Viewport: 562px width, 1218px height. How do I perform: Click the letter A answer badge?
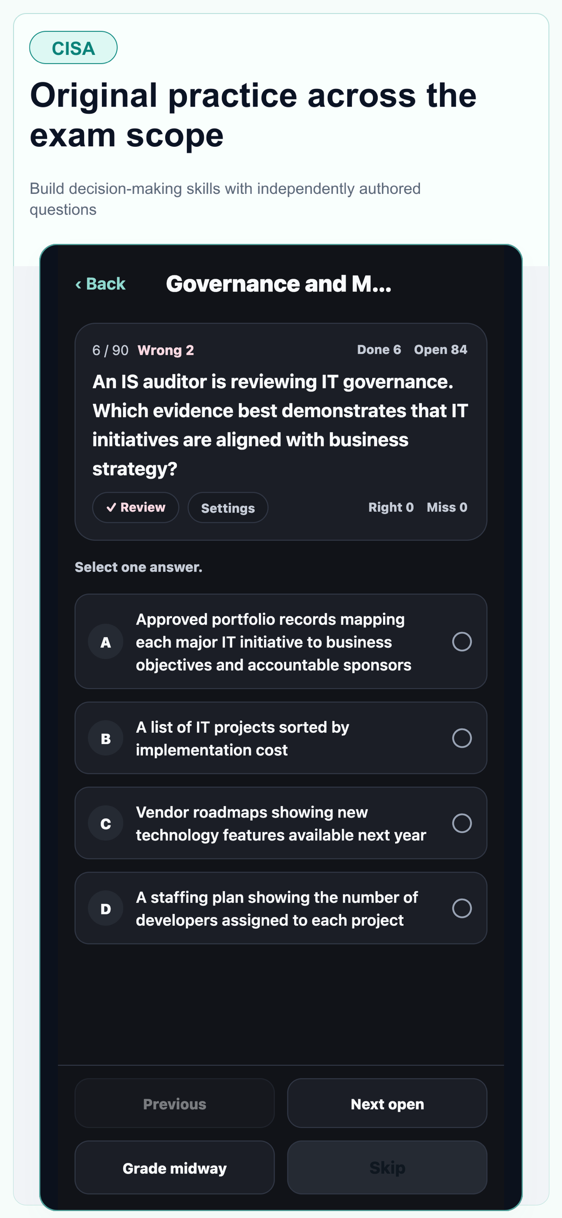pos(106,642)
